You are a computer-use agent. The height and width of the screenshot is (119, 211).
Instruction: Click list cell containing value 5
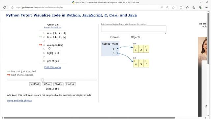141,63
